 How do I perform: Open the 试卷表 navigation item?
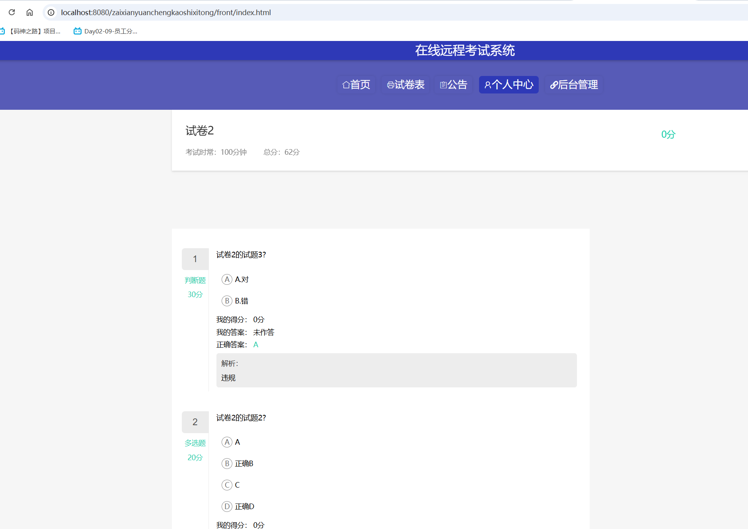pyautogui.click(x=405, y=85)
